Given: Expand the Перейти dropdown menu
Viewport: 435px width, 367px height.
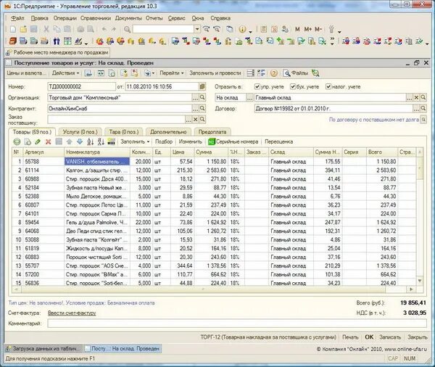Looking at the screenshot, I should pyautogui.click(x=171, y=73).
